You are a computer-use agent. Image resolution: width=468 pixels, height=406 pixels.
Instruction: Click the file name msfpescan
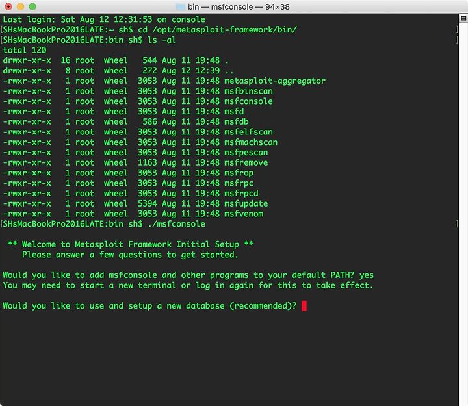coord(246,152)
